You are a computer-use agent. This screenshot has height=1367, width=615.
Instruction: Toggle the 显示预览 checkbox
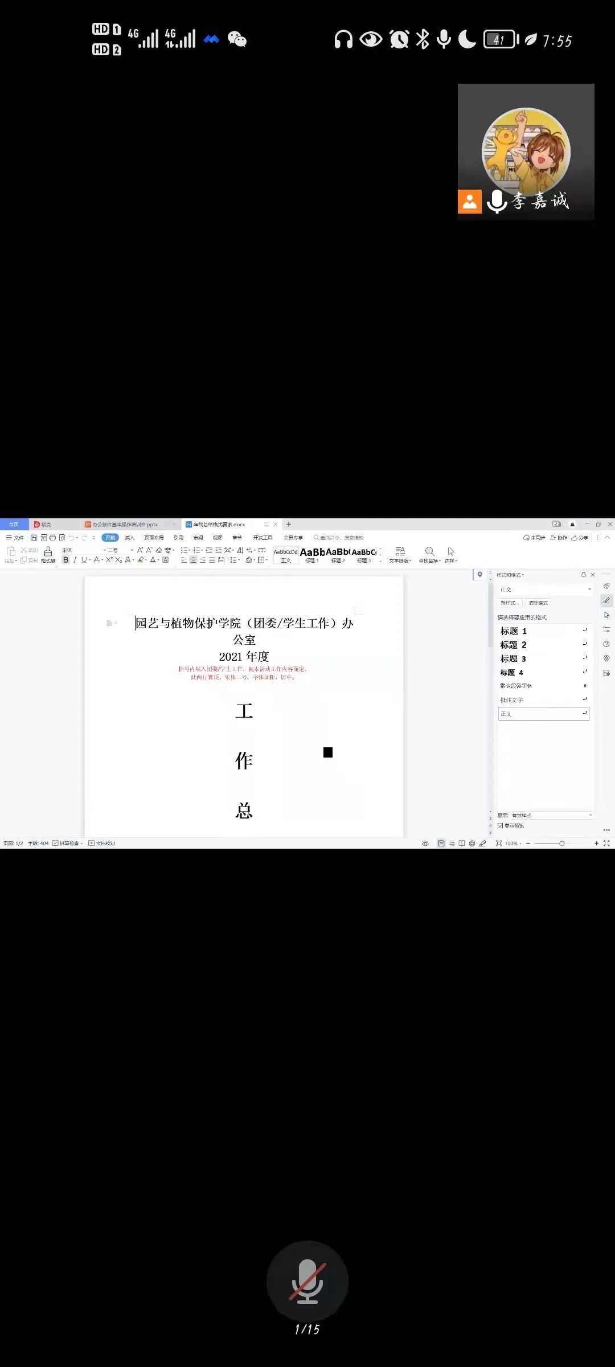click(x=501, y=825)
